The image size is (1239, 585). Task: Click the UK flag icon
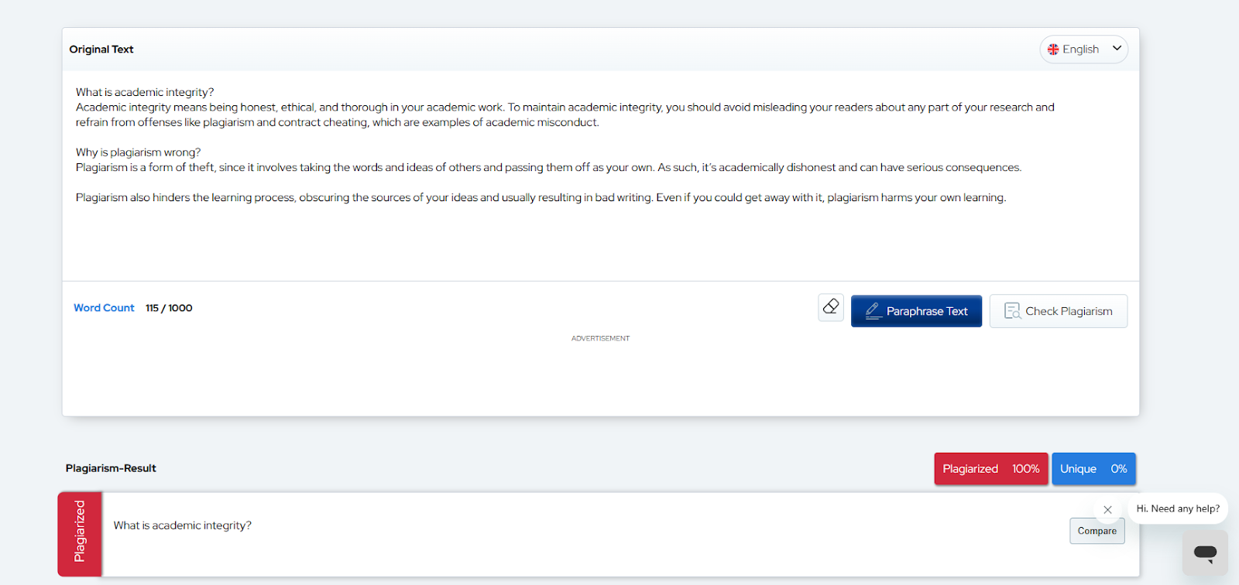pos(1053,50)
